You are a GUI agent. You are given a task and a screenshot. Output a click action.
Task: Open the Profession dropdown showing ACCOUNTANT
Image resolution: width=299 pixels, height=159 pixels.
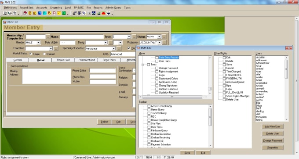coord(159,43)
